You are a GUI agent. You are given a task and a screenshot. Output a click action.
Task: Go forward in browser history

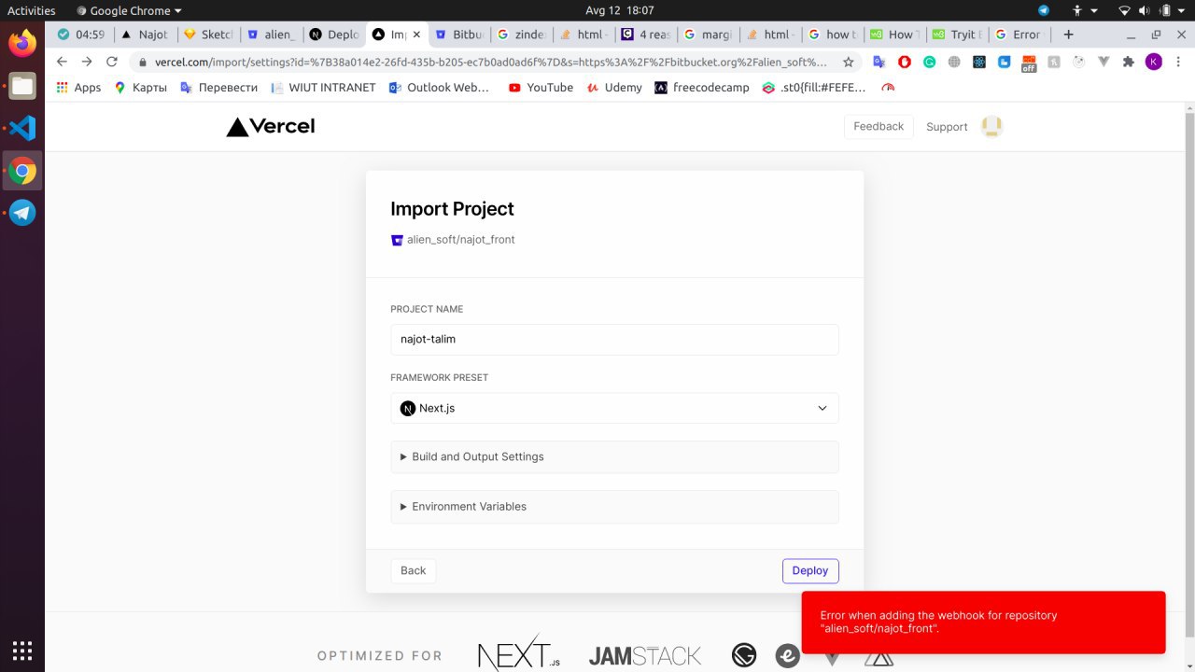click(87, 62)
